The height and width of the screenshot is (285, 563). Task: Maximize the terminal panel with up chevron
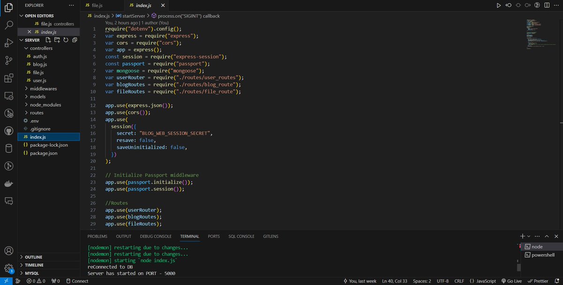(548, 236)
